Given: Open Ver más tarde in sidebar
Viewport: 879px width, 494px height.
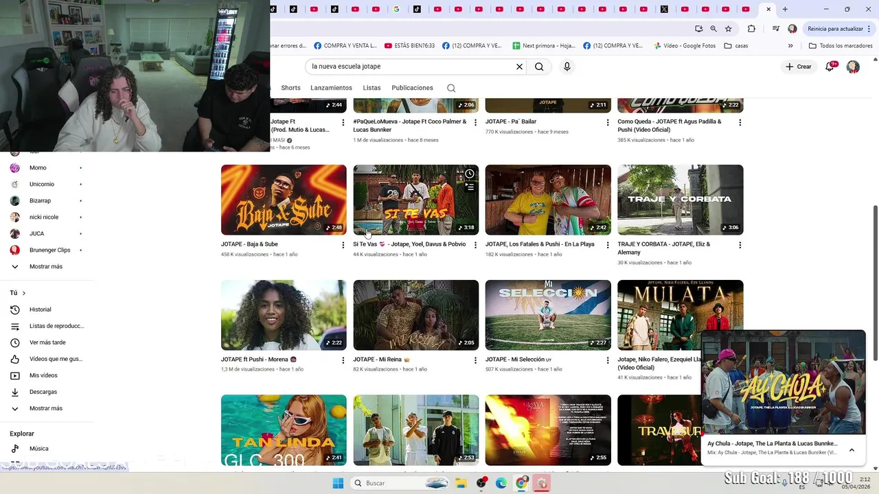Looking at the screenshot, I should 46,342.
